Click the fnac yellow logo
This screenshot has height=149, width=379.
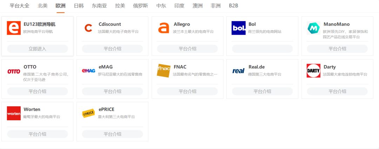164,71
